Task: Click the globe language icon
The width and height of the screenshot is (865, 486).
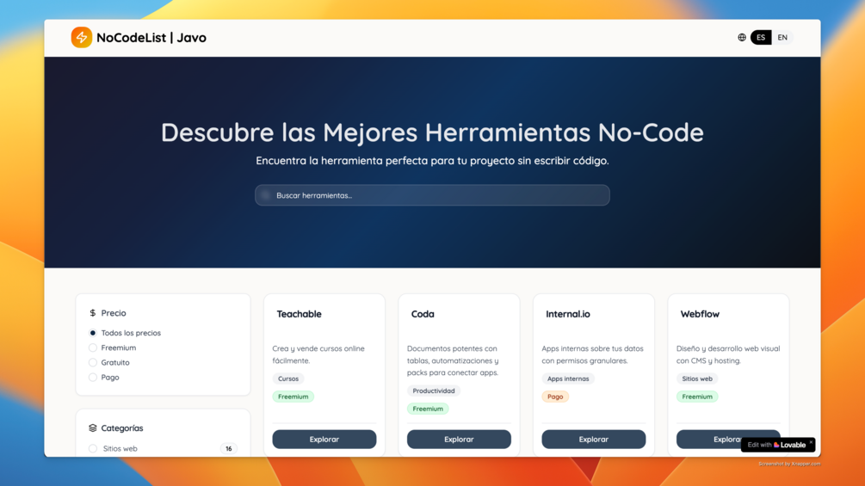Action: [741, 38]
